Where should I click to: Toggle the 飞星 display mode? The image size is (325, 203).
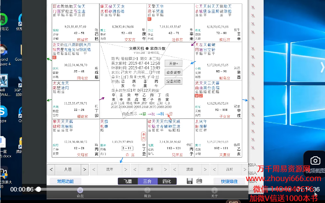[128, 181]
